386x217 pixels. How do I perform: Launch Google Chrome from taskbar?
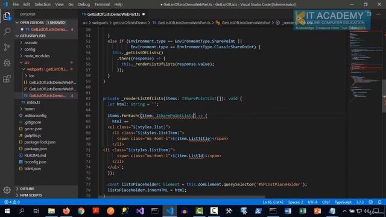pyautogui.click(x=81, y=211)
